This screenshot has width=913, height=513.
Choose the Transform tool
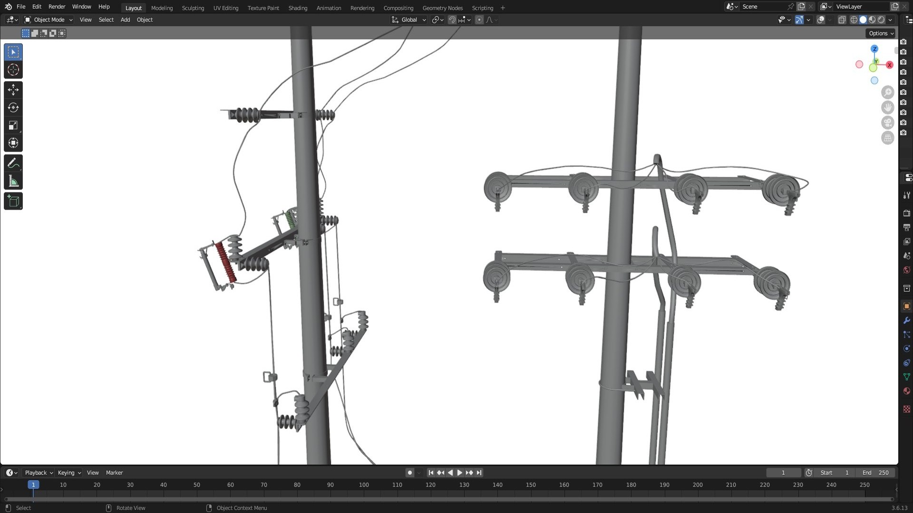click(13, 143)
